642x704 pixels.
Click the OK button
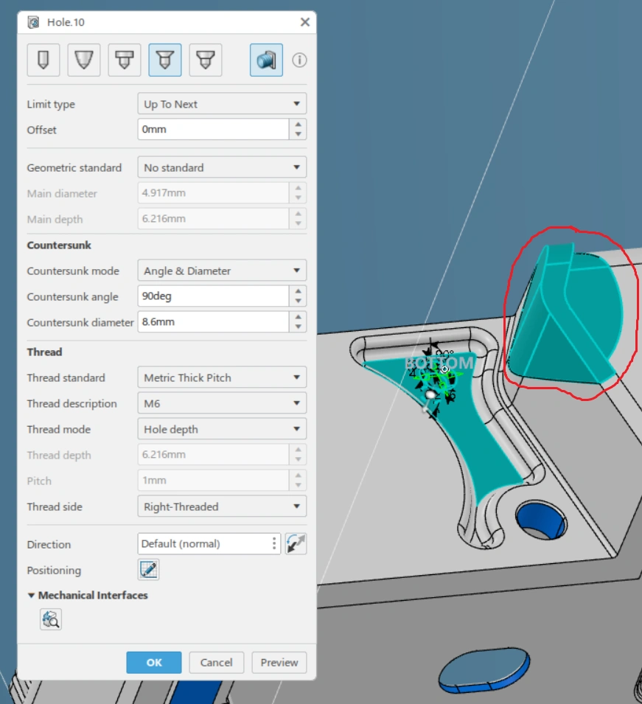click(153, 662)
